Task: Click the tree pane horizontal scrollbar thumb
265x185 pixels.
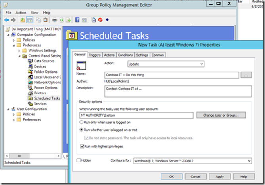Action: coord(19,156)
